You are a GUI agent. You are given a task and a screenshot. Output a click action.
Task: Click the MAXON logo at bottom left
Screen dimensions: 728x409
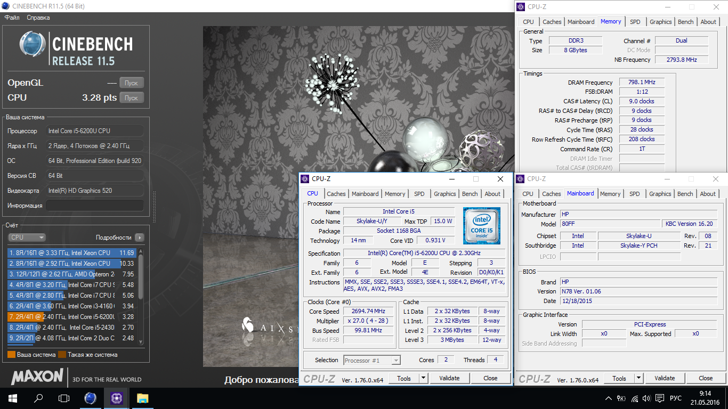[x=37, y=377]
